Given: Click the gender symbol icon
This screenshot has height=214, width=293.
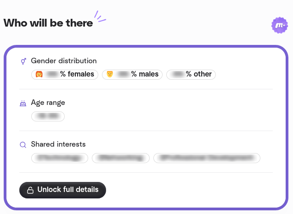Looking at the screenshot, I should (23, 61).
